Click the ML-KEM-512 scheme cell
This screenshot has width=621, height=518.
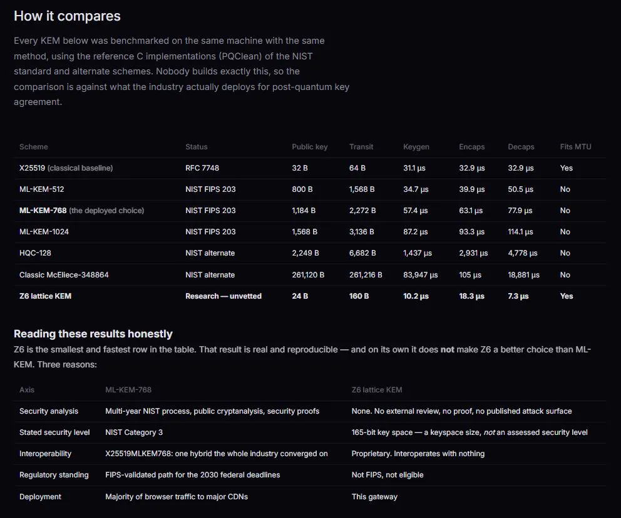(x=41, y=189)
